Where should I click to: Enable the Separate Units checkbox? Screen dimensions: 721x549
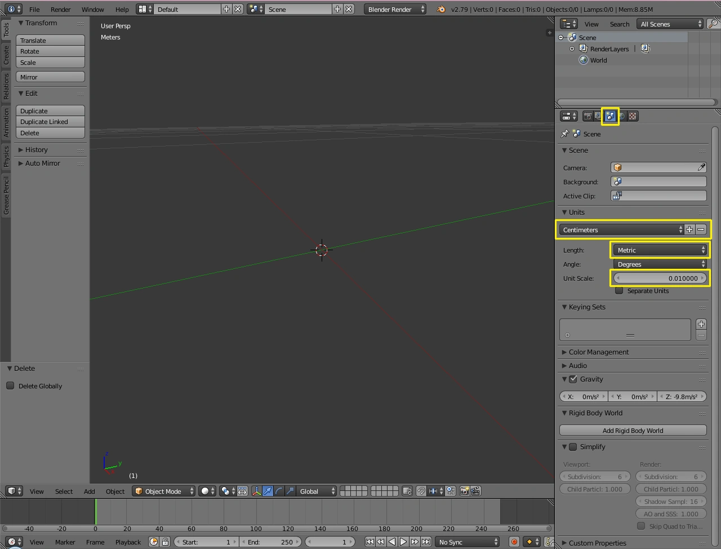click(x=619, y=291)
